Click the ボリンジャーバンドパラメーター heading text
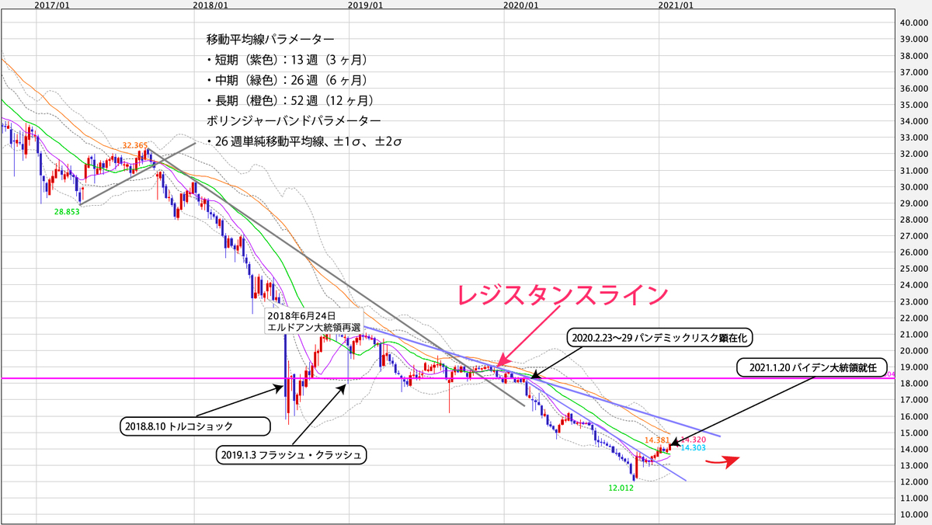The height and width of the screenshot is (525, 932). pyautogui.click(x=294, y=120)
